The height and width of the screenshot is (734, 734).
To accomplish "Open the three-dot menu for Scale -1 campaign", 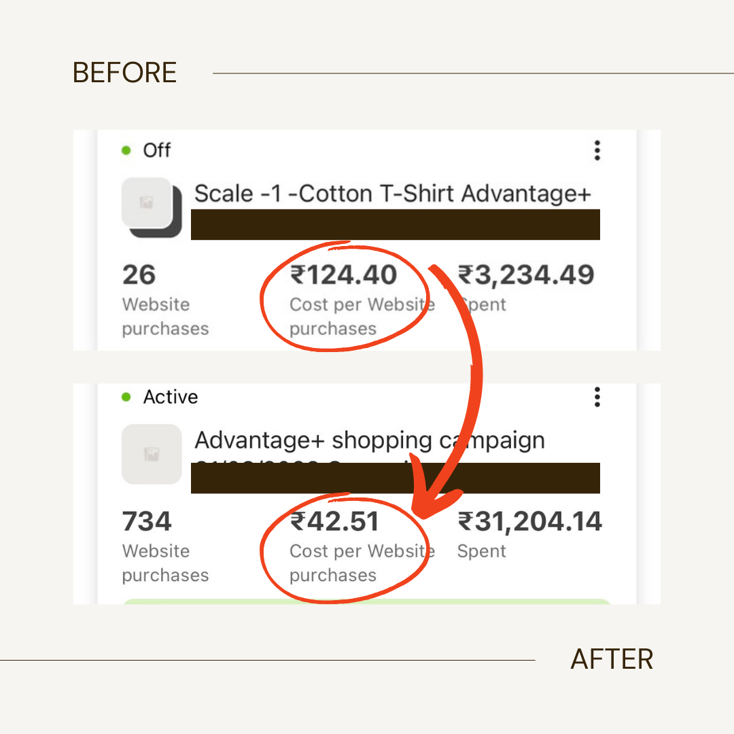I will coord(597,150).
